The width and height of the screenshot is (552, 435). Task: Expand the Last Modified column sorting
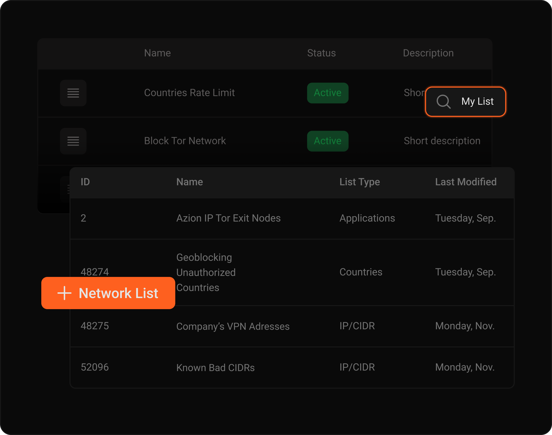pos(466,182)
